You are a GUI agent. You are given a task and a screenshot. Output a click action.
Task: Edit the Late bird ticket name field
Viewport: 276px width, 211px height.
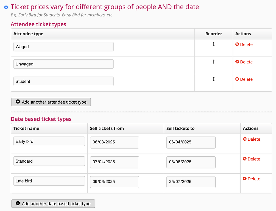[x=49, y=181]
